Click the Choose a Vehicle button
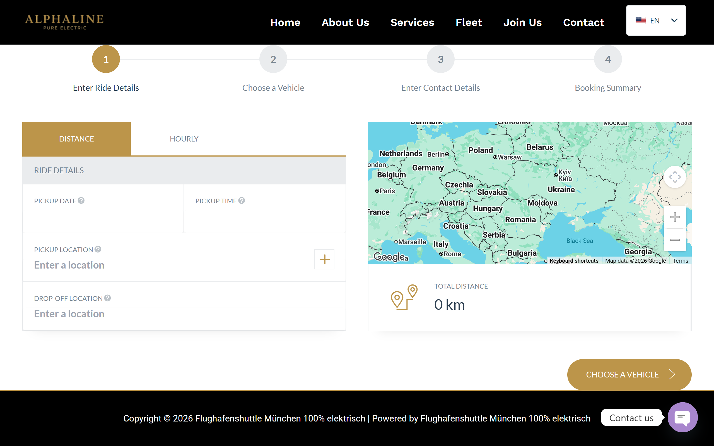This screenshot has width=714, height=446. (x=629, y=374)
